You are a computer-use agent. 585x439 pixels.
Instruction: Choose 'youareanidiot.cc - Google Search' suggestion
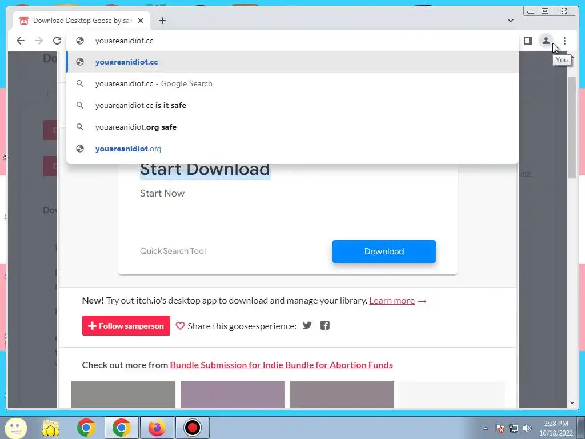[x=292, y=83]
